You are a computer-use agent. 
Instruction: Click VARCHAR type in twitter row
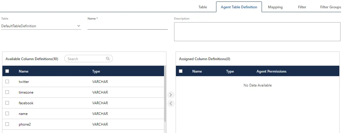tap(100, 81)
